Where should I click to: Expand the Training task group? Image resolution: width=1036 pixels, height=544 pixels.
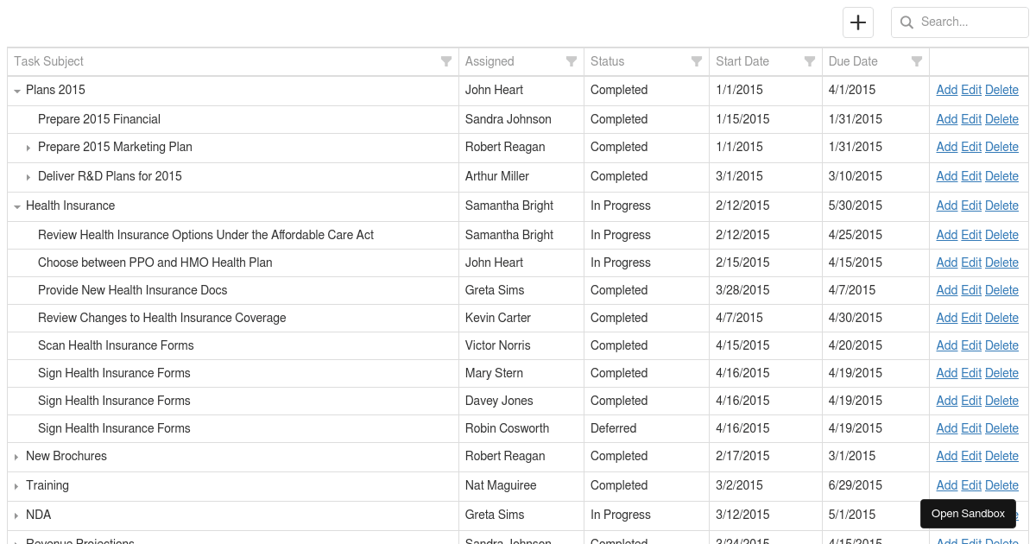click(16, 485)
